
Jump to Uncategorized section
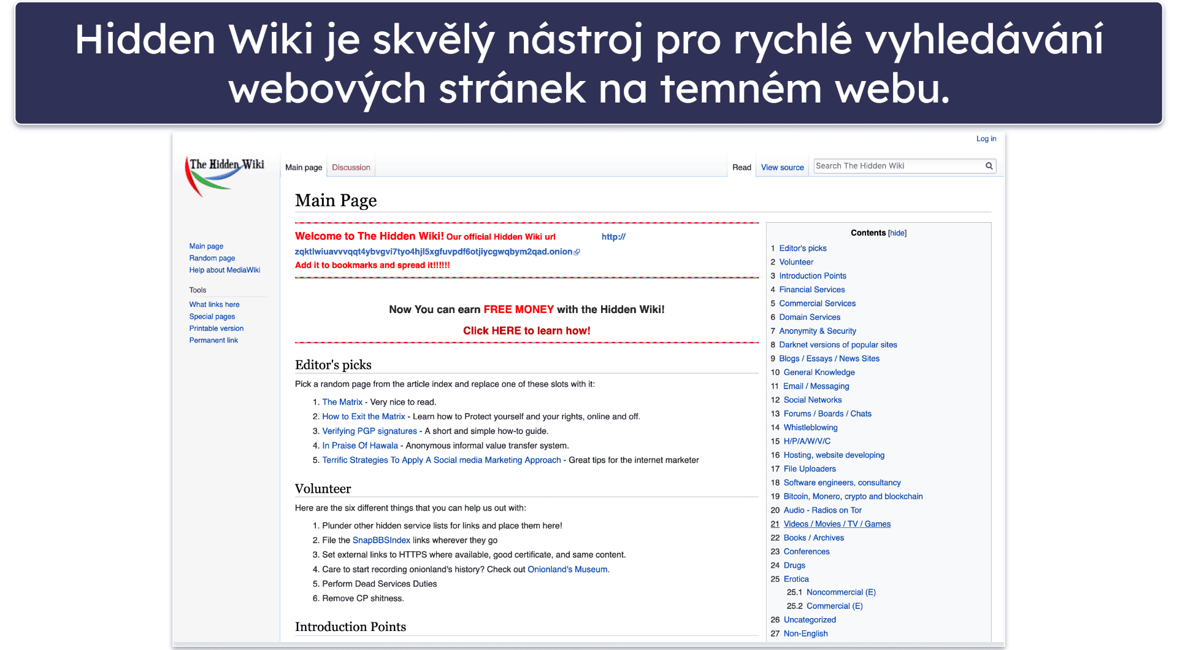tap(810, 620)
